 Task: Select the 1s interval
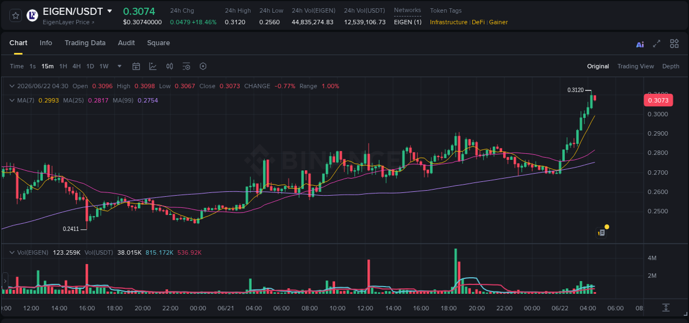33,66
